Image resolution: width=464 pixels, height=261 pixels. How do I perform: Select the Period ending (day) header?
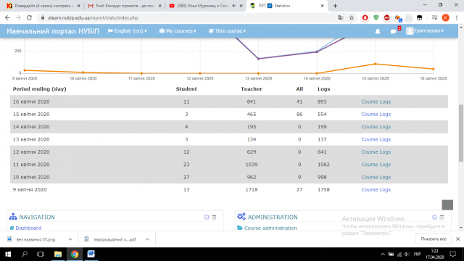[39, 89]
